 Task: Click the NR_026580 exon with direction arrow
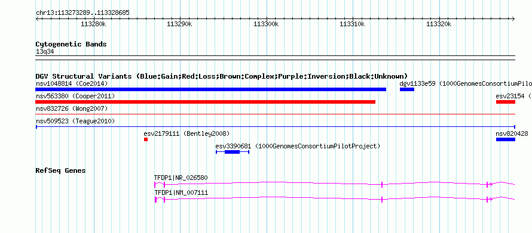pos(488,185)
